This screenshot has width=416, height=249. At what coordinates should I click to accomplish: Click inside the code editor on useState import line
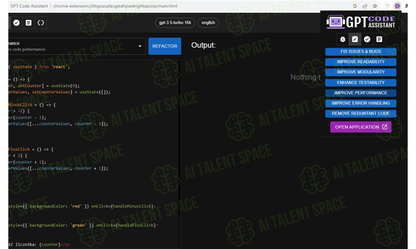pyautogui.click(x=39, y=67)
